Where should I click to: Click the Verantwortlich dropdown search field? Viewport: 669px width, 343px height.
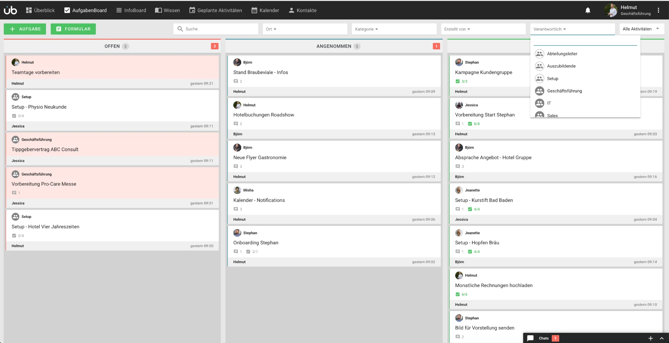click(585, 41)
